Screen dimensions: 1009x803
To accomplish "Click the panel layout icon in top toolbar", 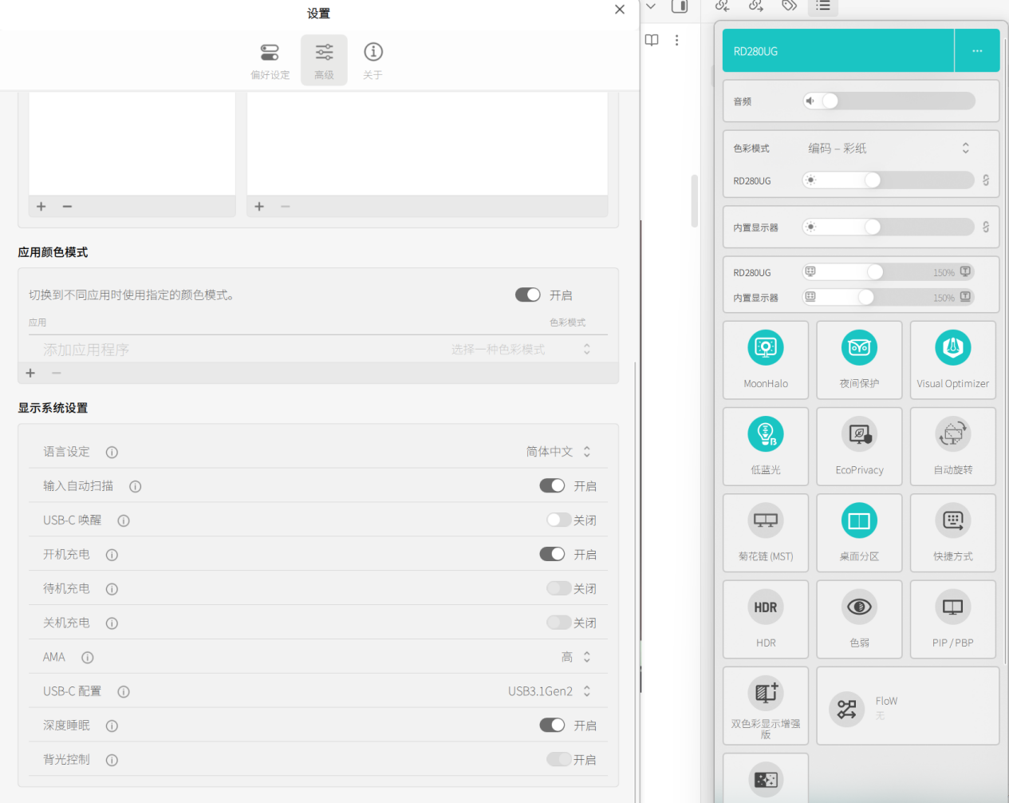I will (680, 6).
